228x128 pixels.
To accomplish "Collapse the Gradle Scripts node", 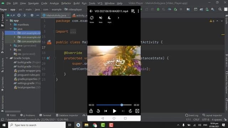I will [x=7, y=58].
